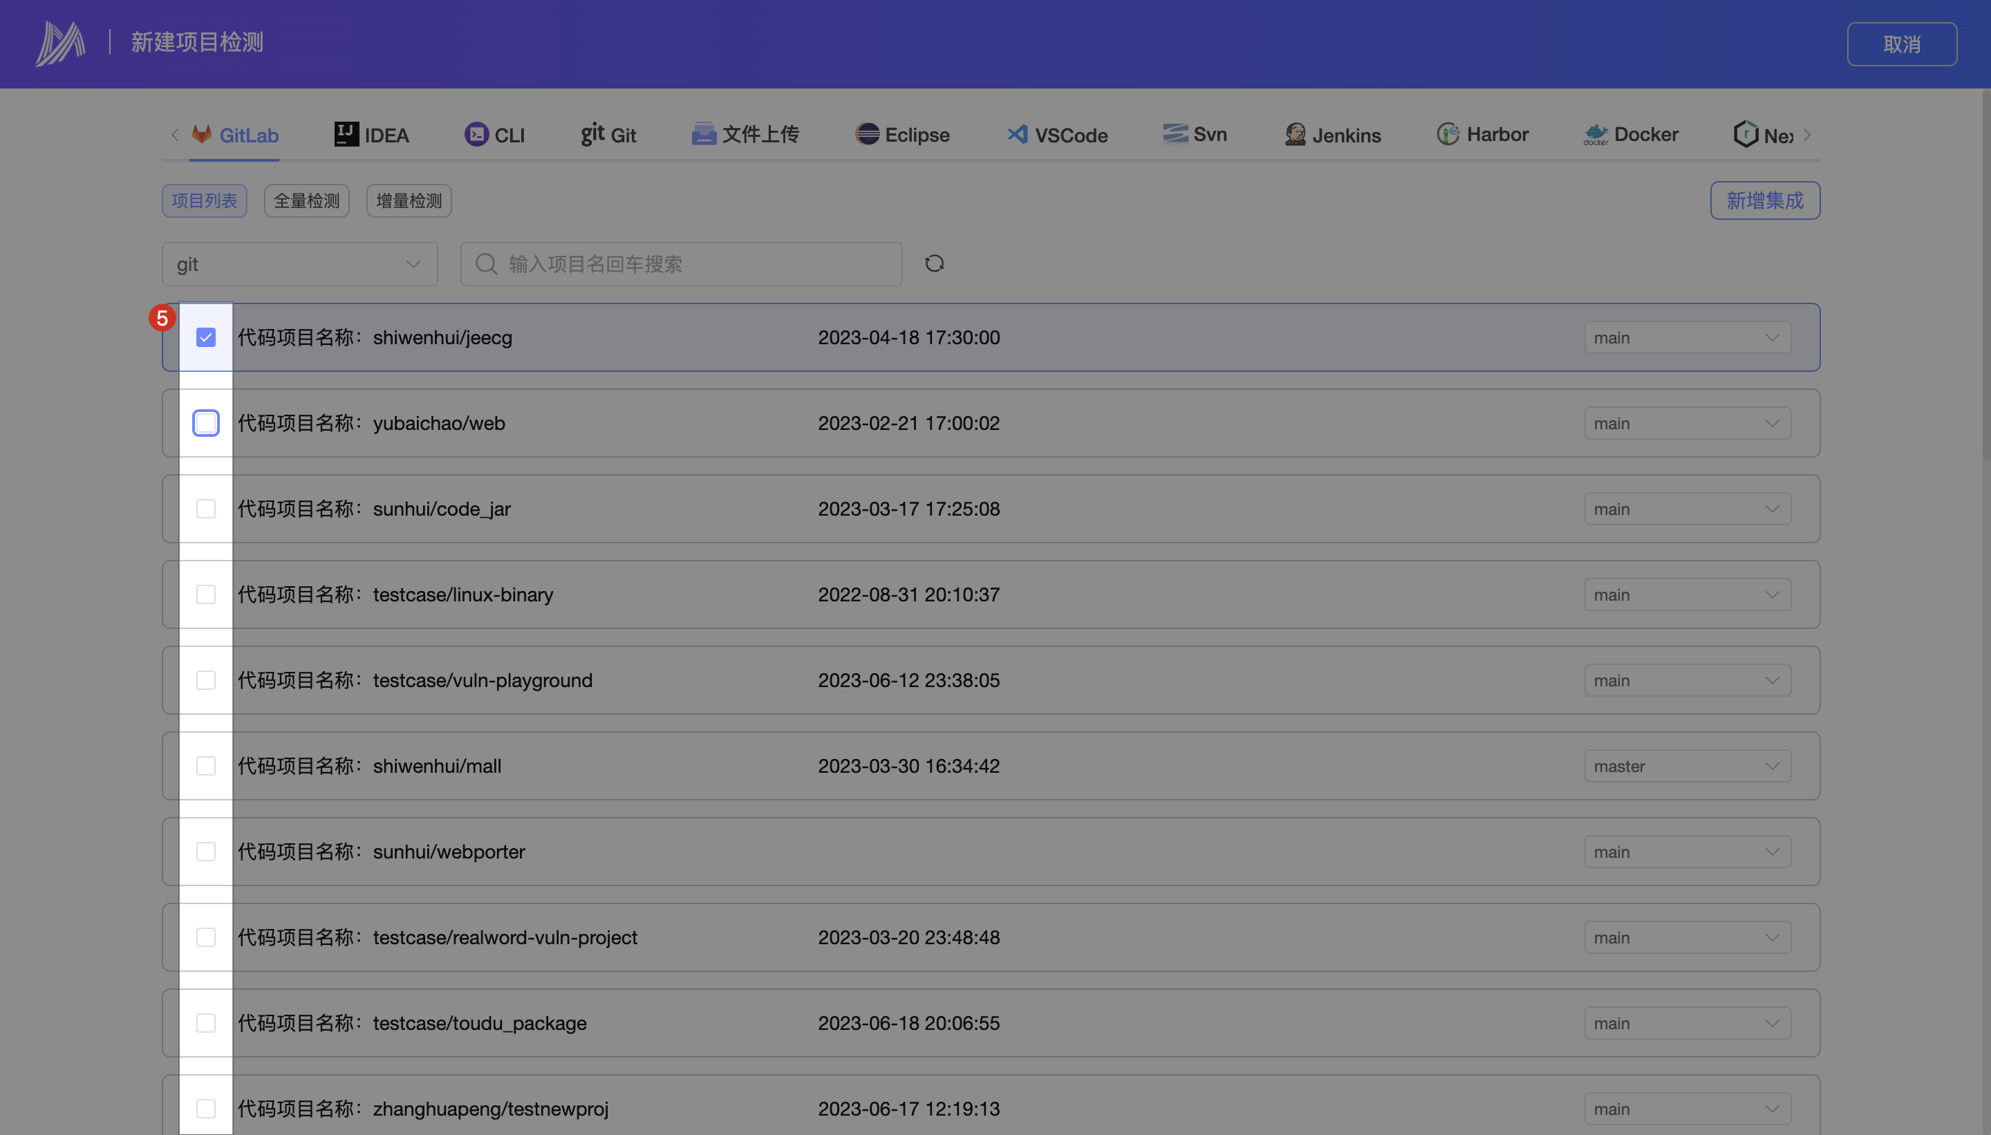Click the refresh project list icon
Screen dimensions: 1991x1135
point(934,263)
